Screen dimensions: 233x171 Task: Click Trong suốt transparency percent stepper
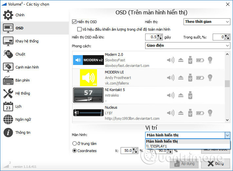click(x=227, y=37)
